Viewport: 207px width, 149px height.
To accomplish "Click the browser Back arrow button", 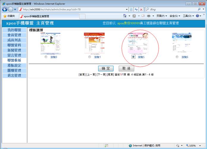I will click(x=5, y=10).
